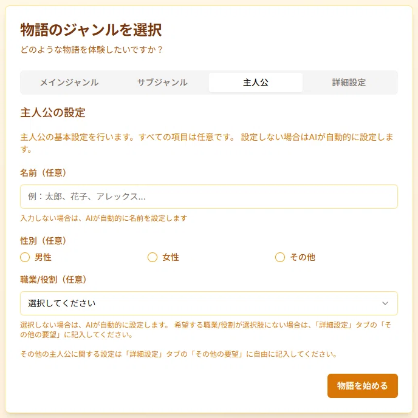Image resolution: width=418 pixels, height=418 pixels.
Task: Open the 選択してください occupation dropdown
Action: [x=209, y=303]
